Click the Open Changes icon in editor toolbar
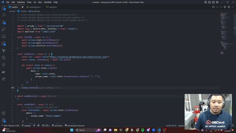The image size is (236, 133). 214,7
